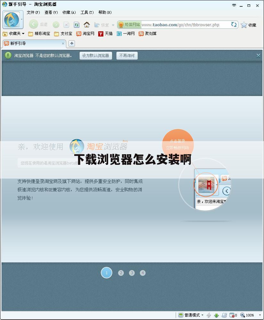Open the 文件(F) menu
Image resolution: width=264 pixels, height=320 pixels.
tap(33, 12)
